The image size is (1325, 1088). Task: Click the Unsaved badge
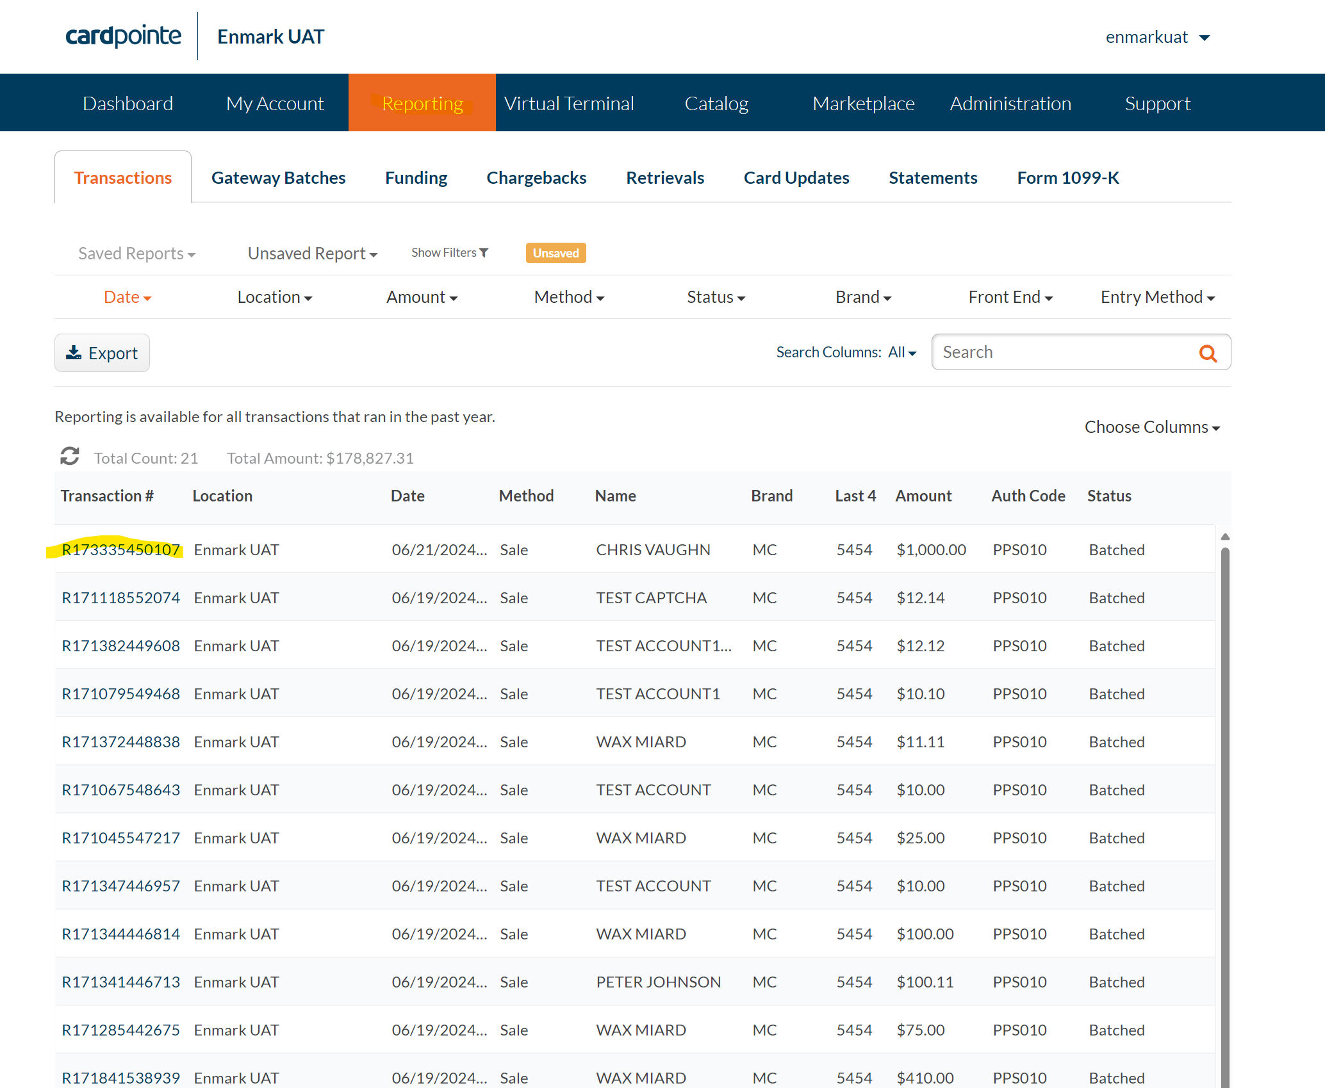coord(556,253)
